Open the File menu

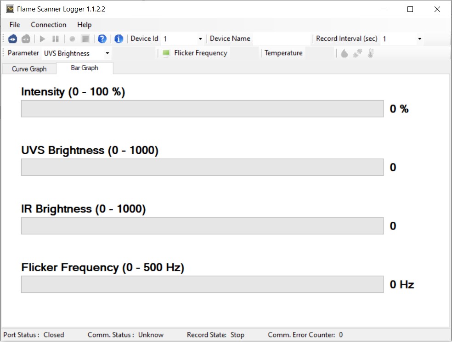[15, 25]
